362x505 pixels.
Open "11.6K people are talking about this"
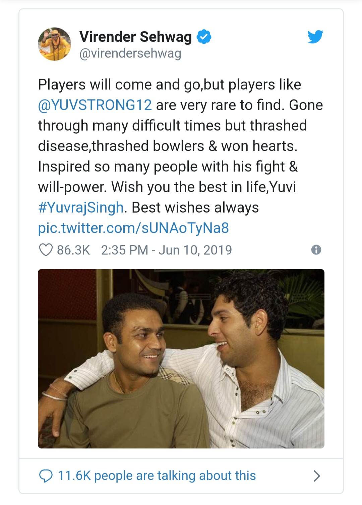point(157,476)
